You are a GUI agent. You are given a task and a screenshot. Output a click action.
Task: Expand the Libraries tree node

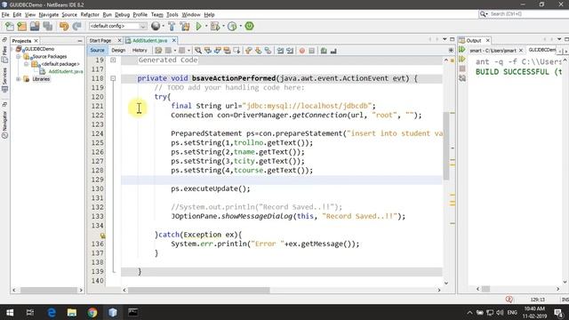click(19, 79)
